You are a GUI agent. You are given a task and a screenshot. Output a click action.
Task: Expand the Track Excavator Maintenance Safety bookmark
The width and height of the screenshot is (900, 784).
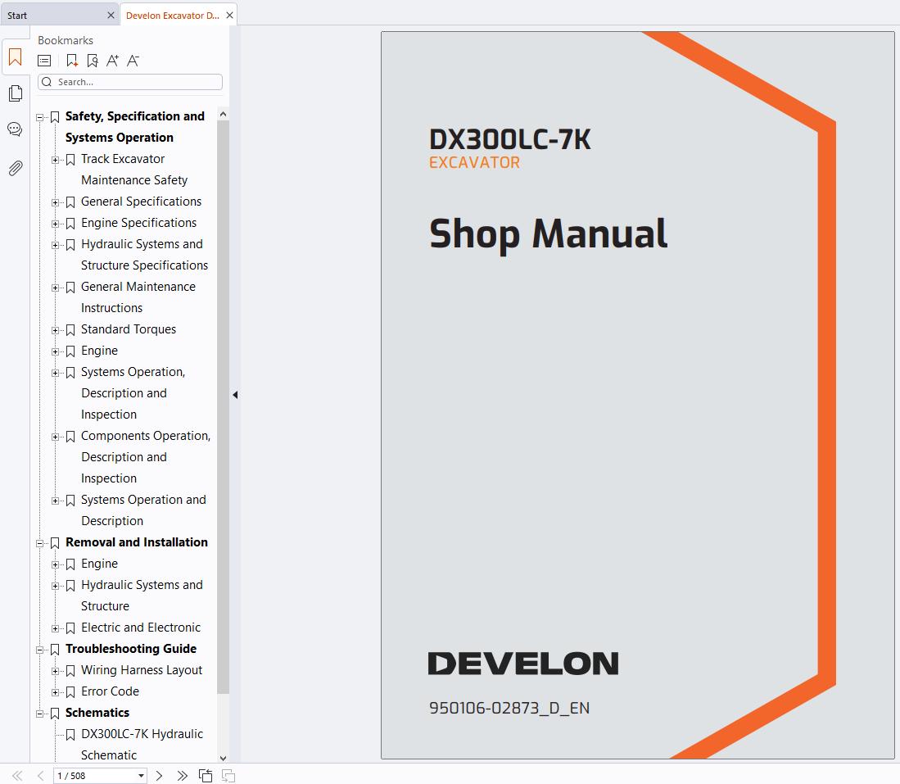pos(55,160)
